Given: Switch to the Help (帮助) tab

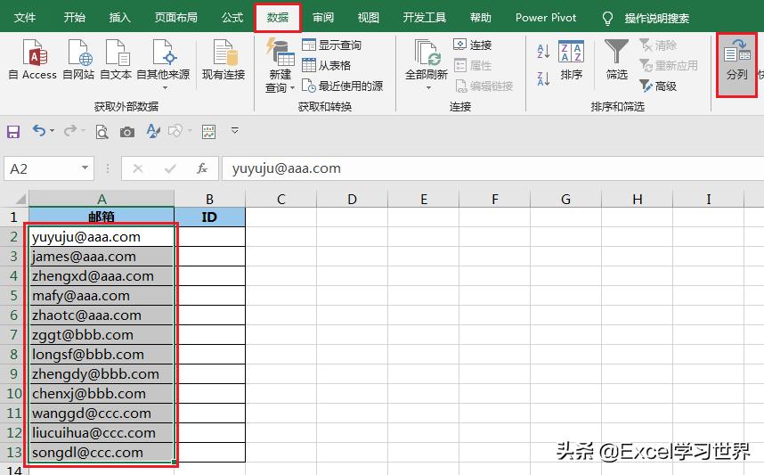Looking at the screenshot, I should tap(481, 18).
